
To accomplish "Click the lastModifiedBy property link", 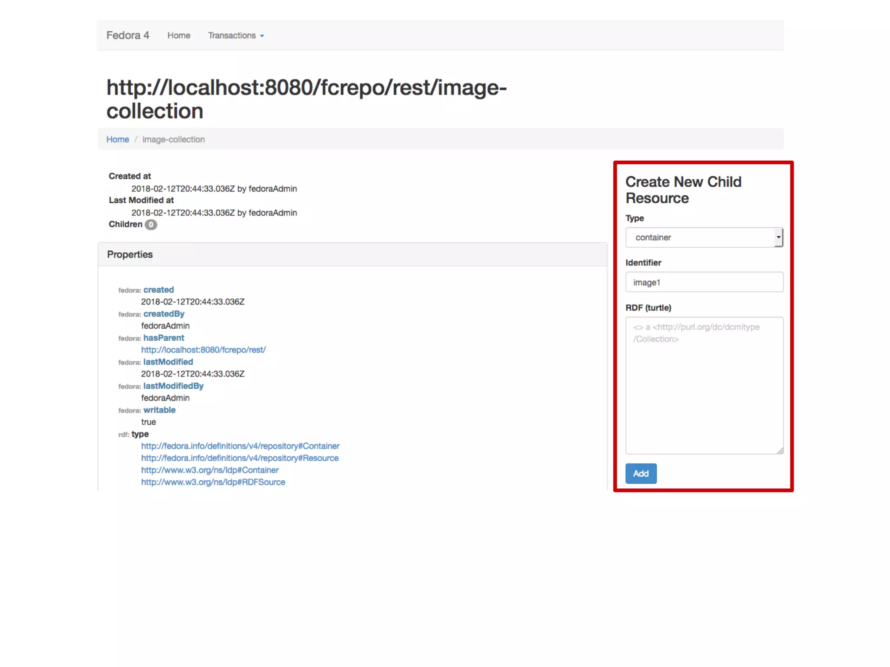I will tap(173, 386).
